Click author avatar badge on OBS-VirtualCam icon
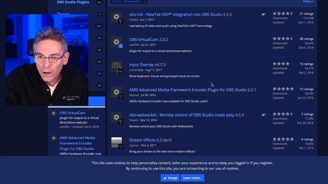This screenshot has width=328, height=184. pos(121,46)
